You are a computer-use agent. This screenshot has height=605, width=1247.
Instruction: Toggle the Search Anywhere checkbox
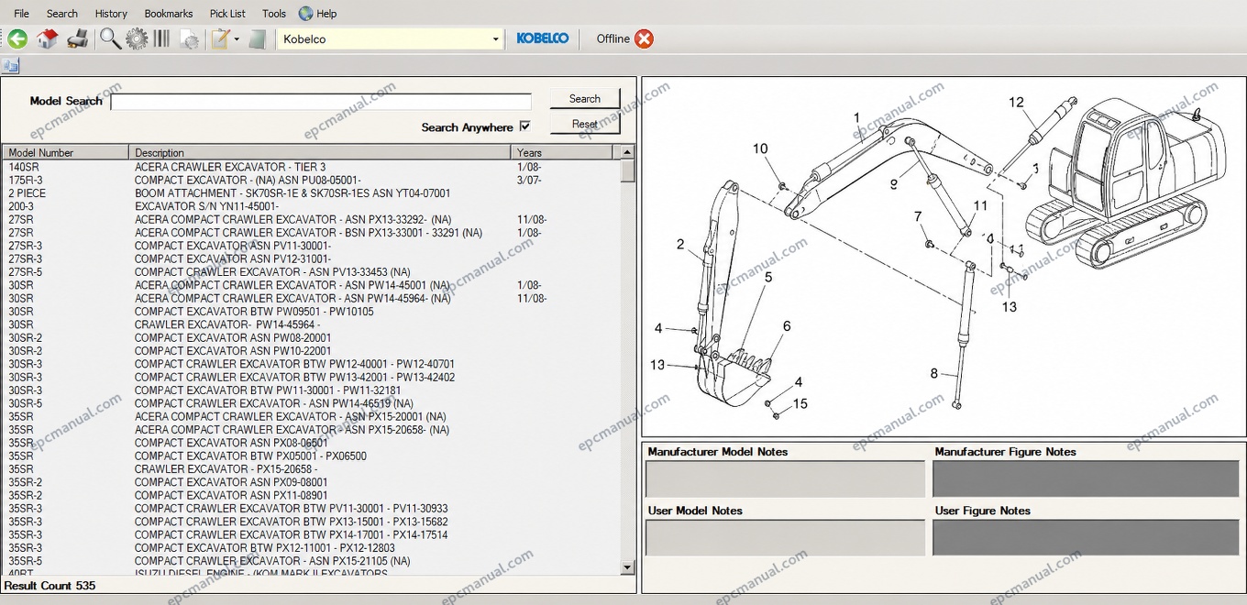pos(525,126)
